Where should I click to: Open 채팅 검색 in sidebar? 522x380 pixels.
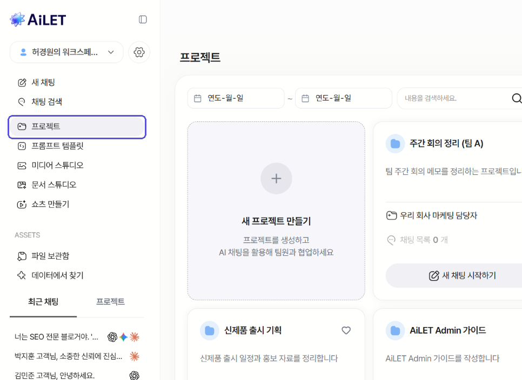(x=40, y=101)
